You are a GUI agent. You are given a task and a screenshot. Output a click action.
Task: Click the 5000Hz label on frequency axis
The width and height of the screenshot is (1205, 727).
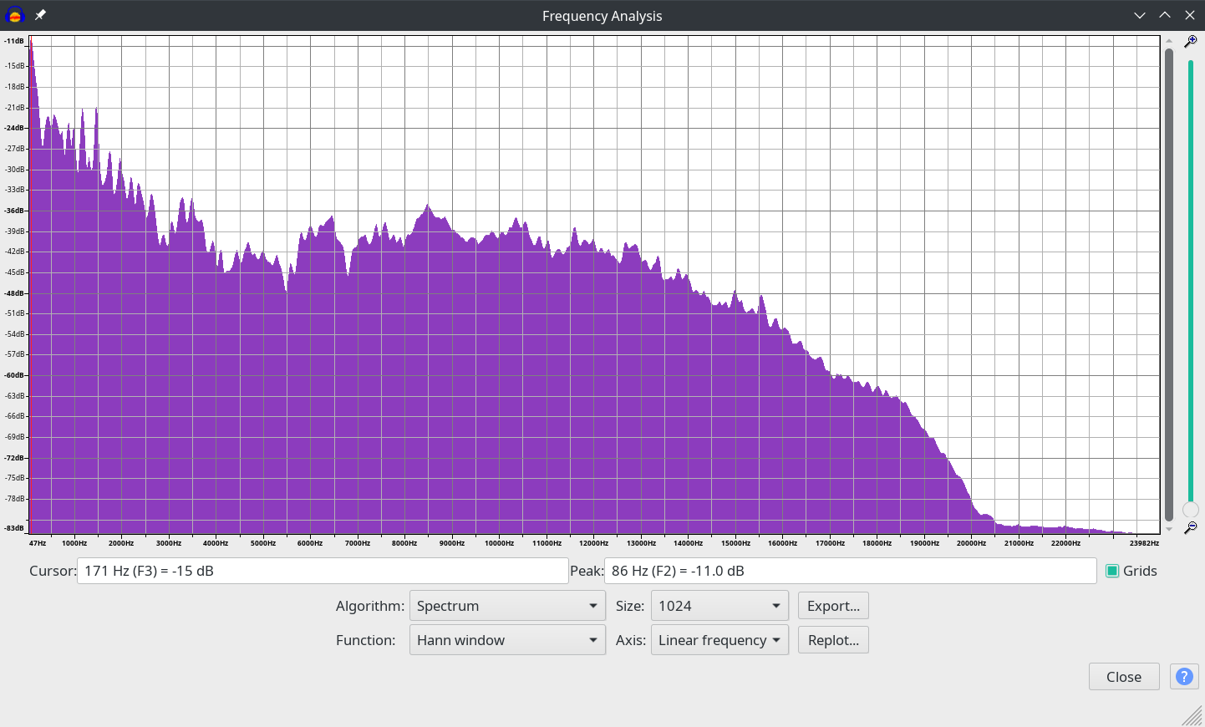[x=263, y=543]
